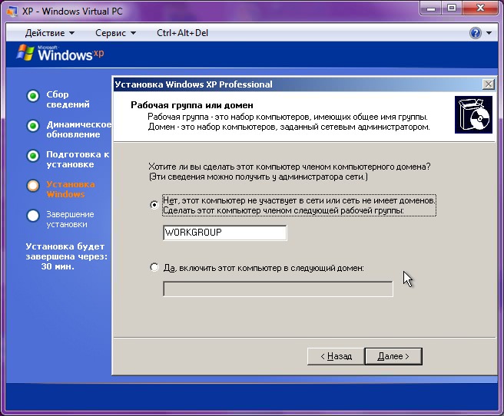504x416 pixels.
Task: Click the blue help question mark icon
Action: click(476, 33)
